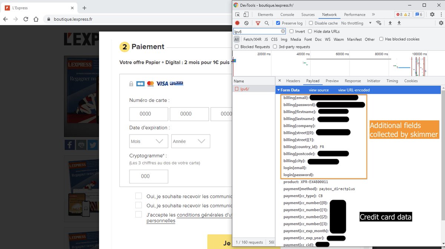The height and width of the screenshot is (249, 445).
Task: Open the request Headers tab
Action: [x=293, y=81]
